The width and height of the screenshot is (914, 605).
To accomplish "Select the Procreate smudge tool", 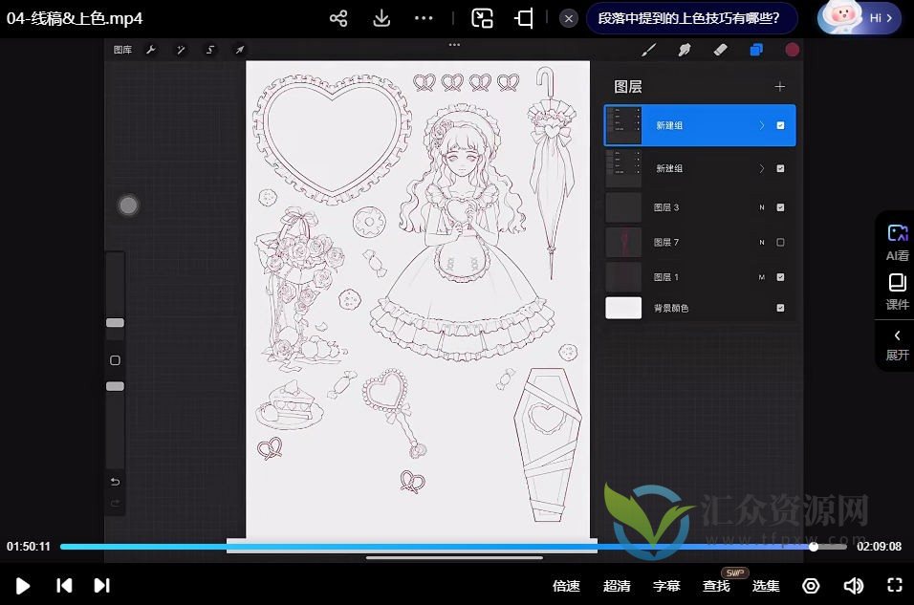I will coord(685,50).
